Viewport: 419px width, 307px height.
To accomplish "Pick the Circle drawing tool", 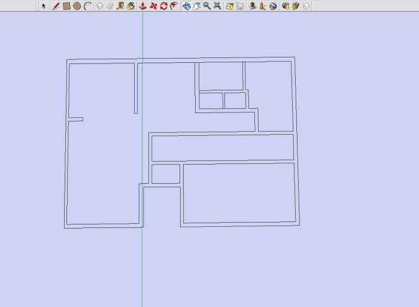I will coord(77,6).
